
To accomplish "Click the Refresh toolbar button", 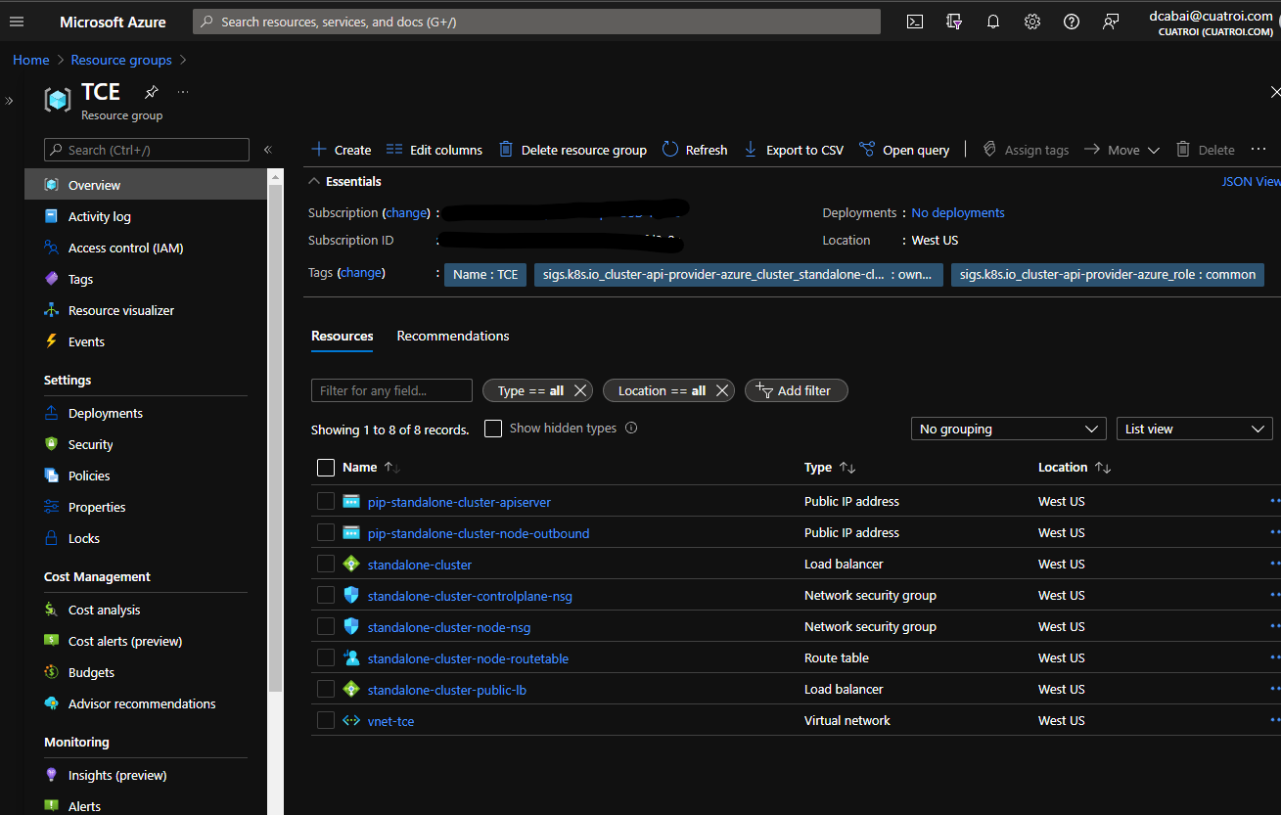I will (x=695, y=150).
